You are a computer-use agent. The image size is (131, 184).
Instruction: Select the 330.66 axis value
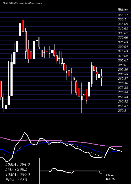pos(123,38)
